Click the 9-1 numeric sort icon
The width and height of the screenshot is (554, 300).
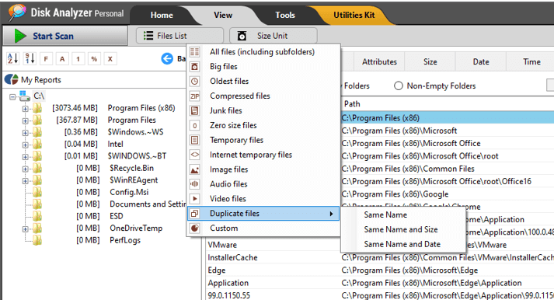point(30,58)
